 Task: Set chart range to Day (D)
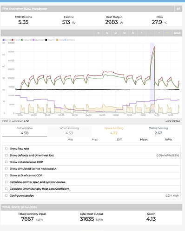(x=116, y=33)
